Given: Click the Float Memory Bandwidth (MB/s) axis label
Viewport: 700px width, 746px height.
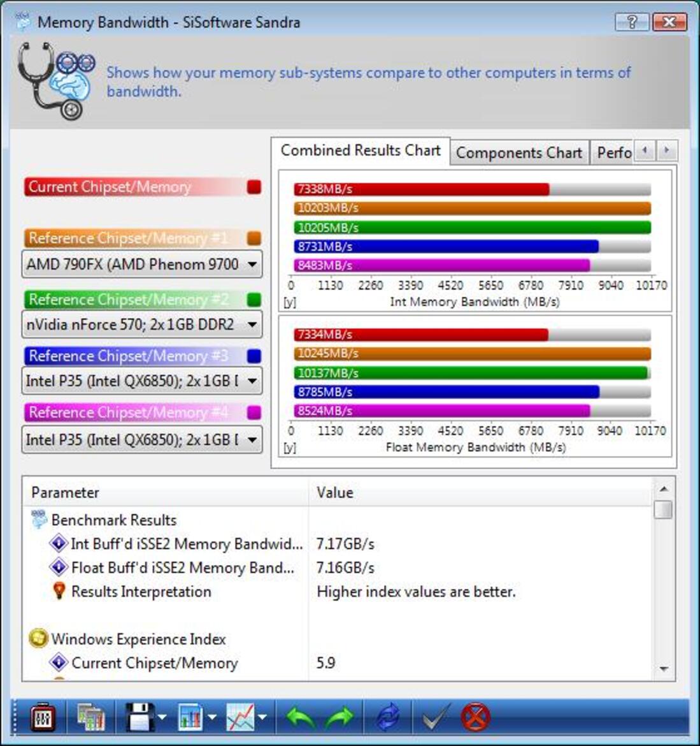Looking at the screenshot, I should tap(476, 447).
